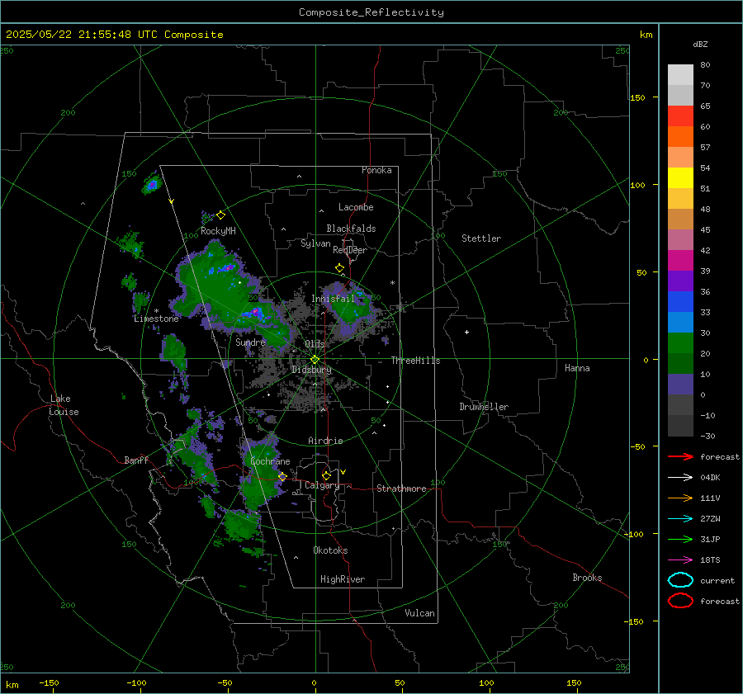Click the white plus marker west of Hanna
Screen dimensions: 743x694
(x=466, y=332)
